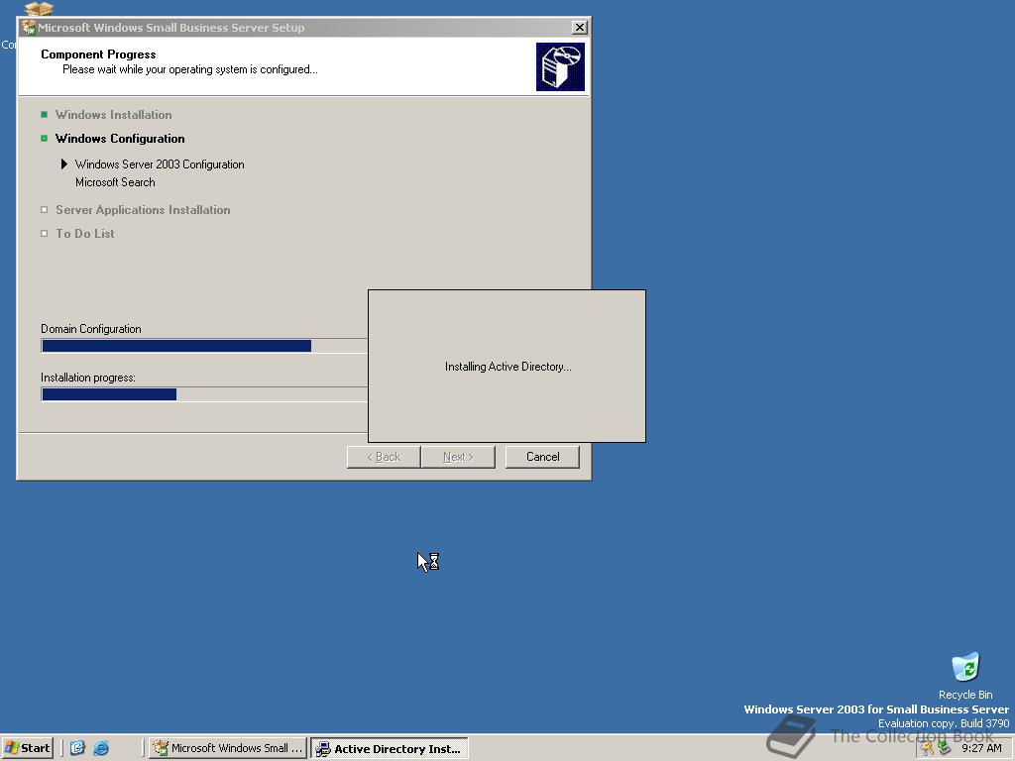This screenshot has height=761, width=1015.
Task: Click the Show Desktop quick launch icon
Action: (x=77, y=748)
